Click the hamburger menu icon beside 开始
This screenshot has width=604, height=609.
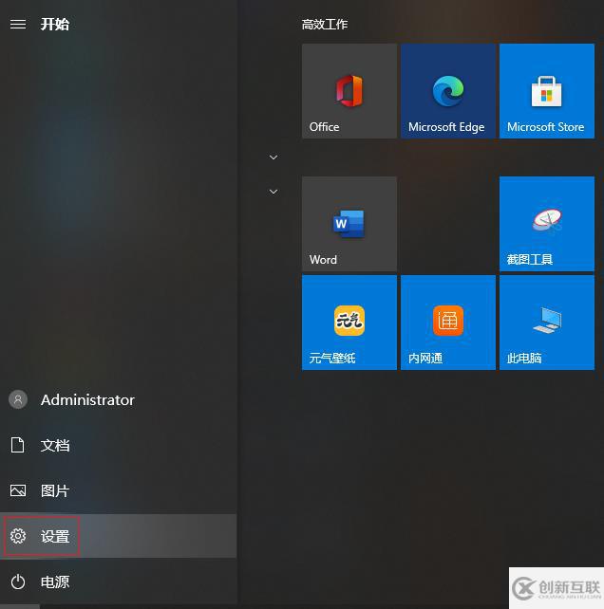pyautogui.click(x=18, y=24)
